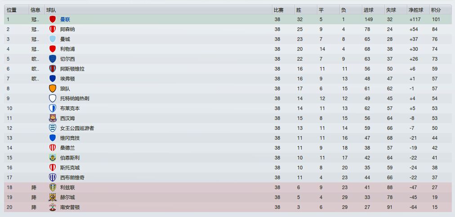Open the 托特纳姆热刺 team name link

click(75, 98)
